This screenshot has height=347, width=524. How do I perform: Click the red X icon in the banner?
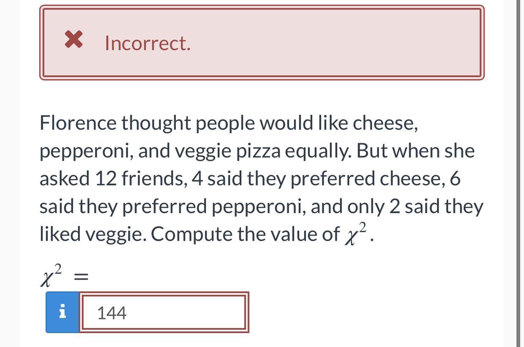click(74, 40)
